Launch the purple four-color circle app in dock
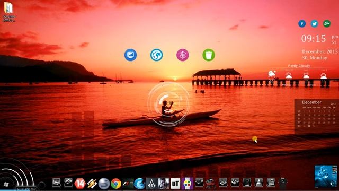Viewport: 339px width, 191px height. 187,184
